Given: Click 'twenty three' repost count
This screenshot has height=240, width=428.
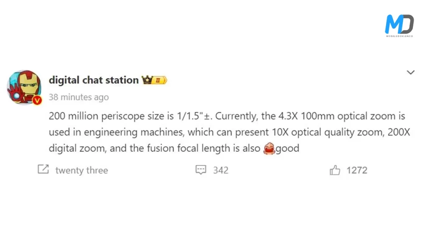Looking at the screenshot, I should pos(82,170).
